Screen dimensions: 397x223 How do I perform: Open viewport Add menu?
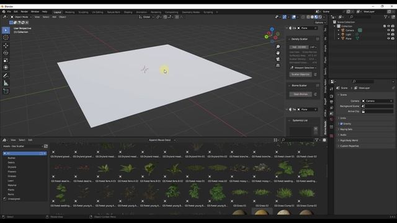pyautogui.click(x=54, y=17)
